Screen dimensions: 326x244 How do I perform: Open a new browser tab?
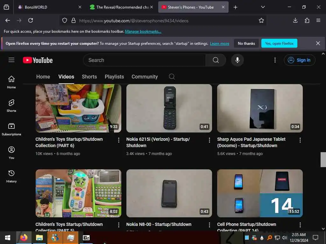[235, 7]
